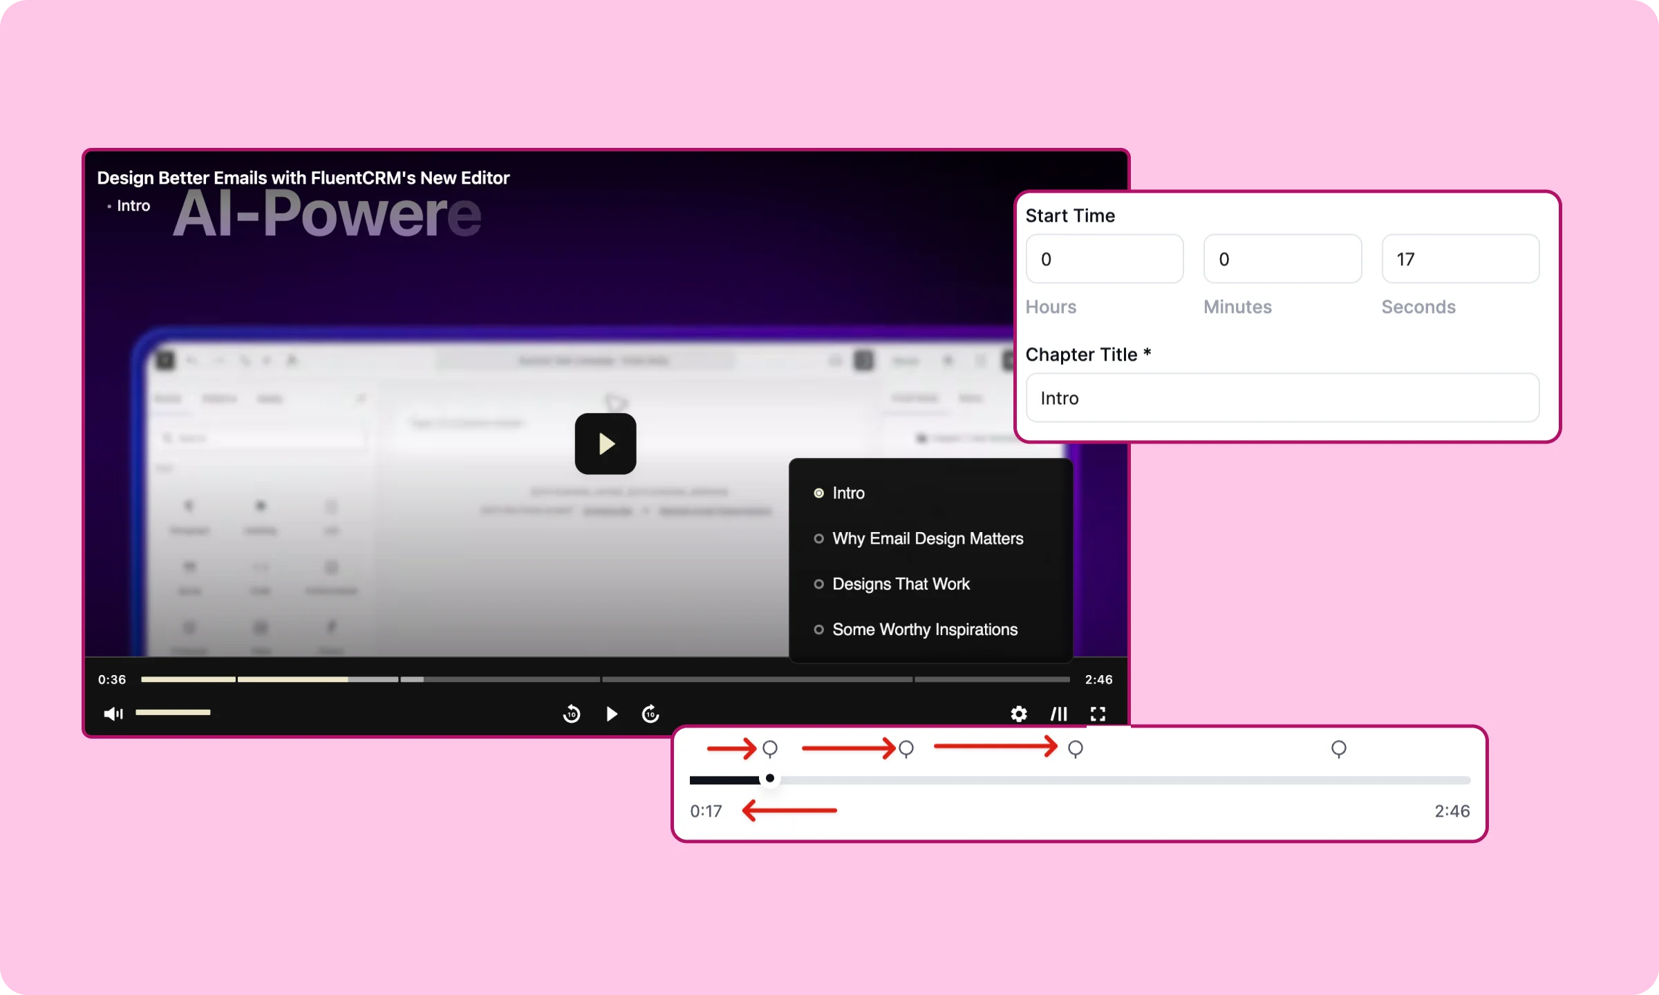Open the player settings gear
This screenshot has width=1659, height=995.
coord(1019,714)
